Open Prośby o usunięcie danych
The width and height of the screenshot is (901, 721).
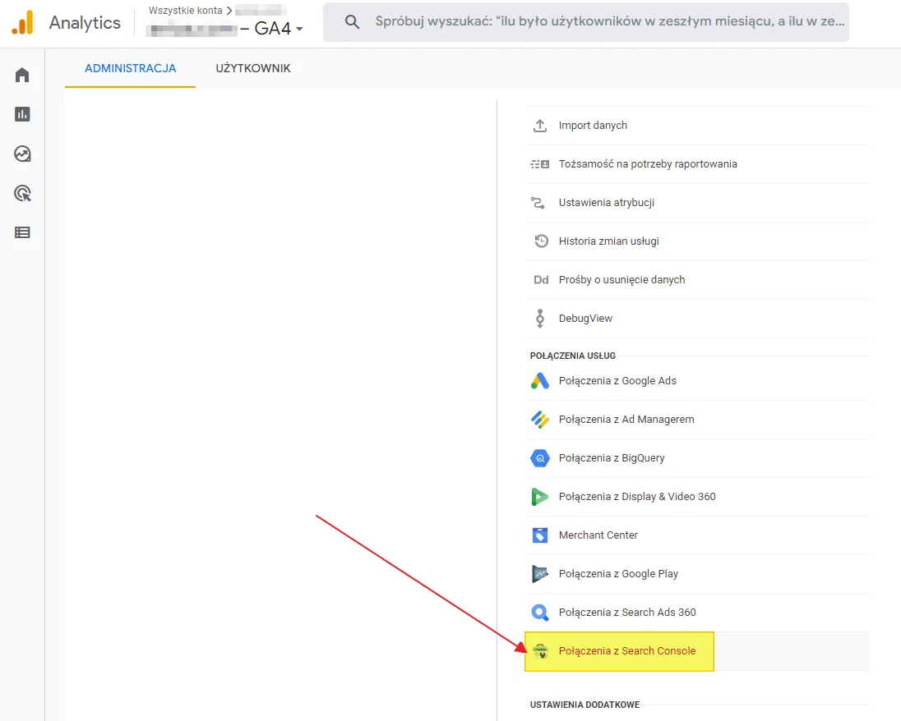[x=697, y=279]
